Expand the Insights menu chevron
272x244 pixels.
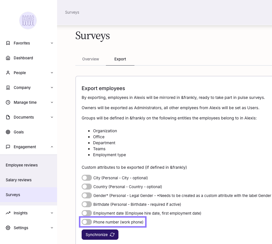coord(52,213)
